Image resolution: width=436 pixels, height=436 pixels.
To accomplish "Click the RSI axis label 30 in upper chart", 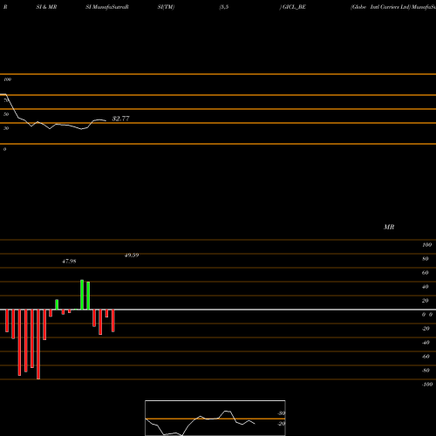I will [6, 128].
